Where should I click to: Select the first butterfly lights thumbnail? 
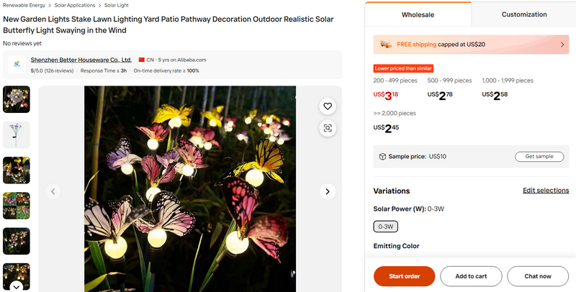17,99
